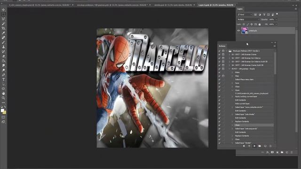Click the Quick Mask mode icon

click(x=3, y=117)
